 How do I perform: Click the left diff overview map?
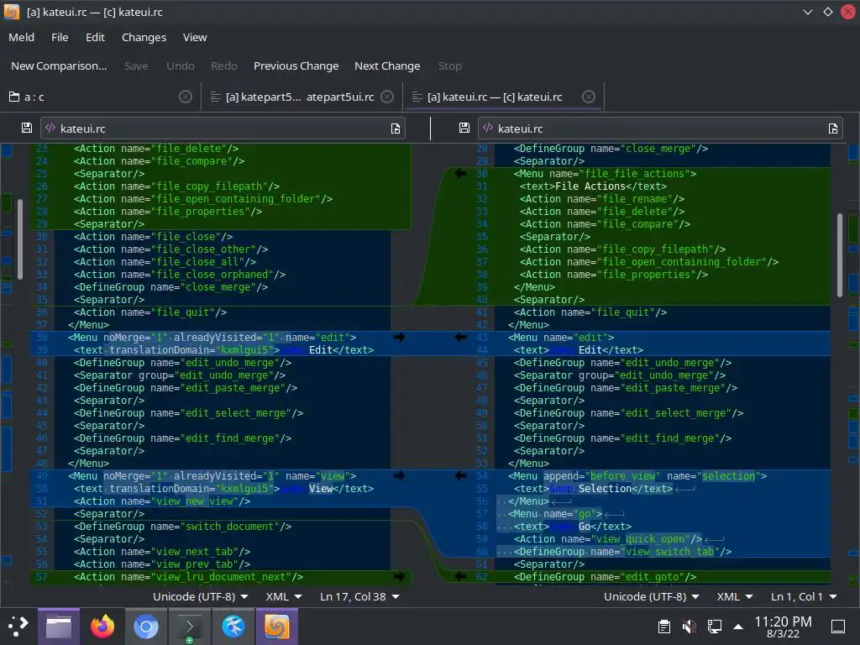[7, 364]
